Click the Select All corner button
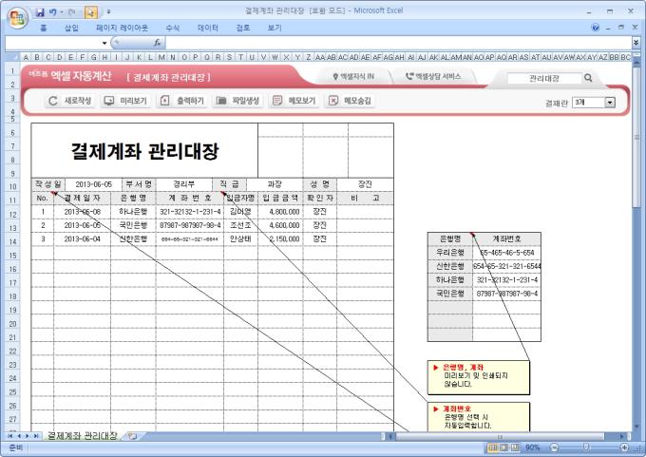The image size is (646, 457). (12, 57)
